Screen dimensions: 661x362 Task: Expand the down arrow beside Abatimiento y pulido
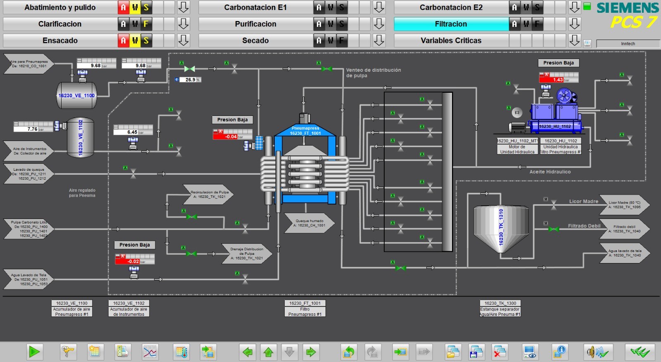pos(183,7)
